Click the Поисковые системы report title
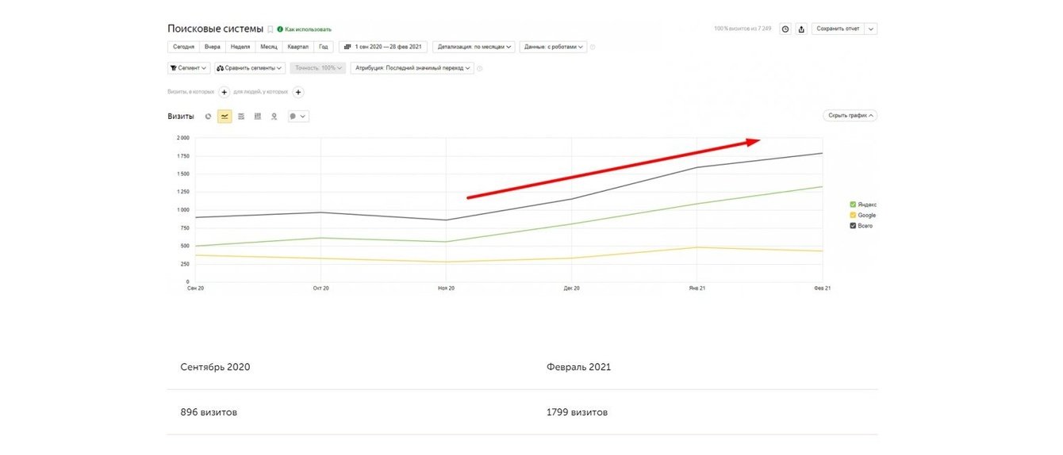The height and width of the screenshot is (455, 1063). click(x=215, y=29)
